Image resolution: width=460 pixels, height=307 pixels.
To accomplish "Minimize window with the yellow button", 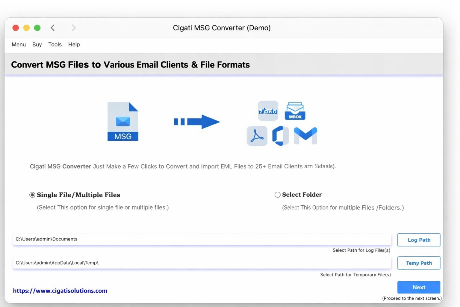I will 26,28.
